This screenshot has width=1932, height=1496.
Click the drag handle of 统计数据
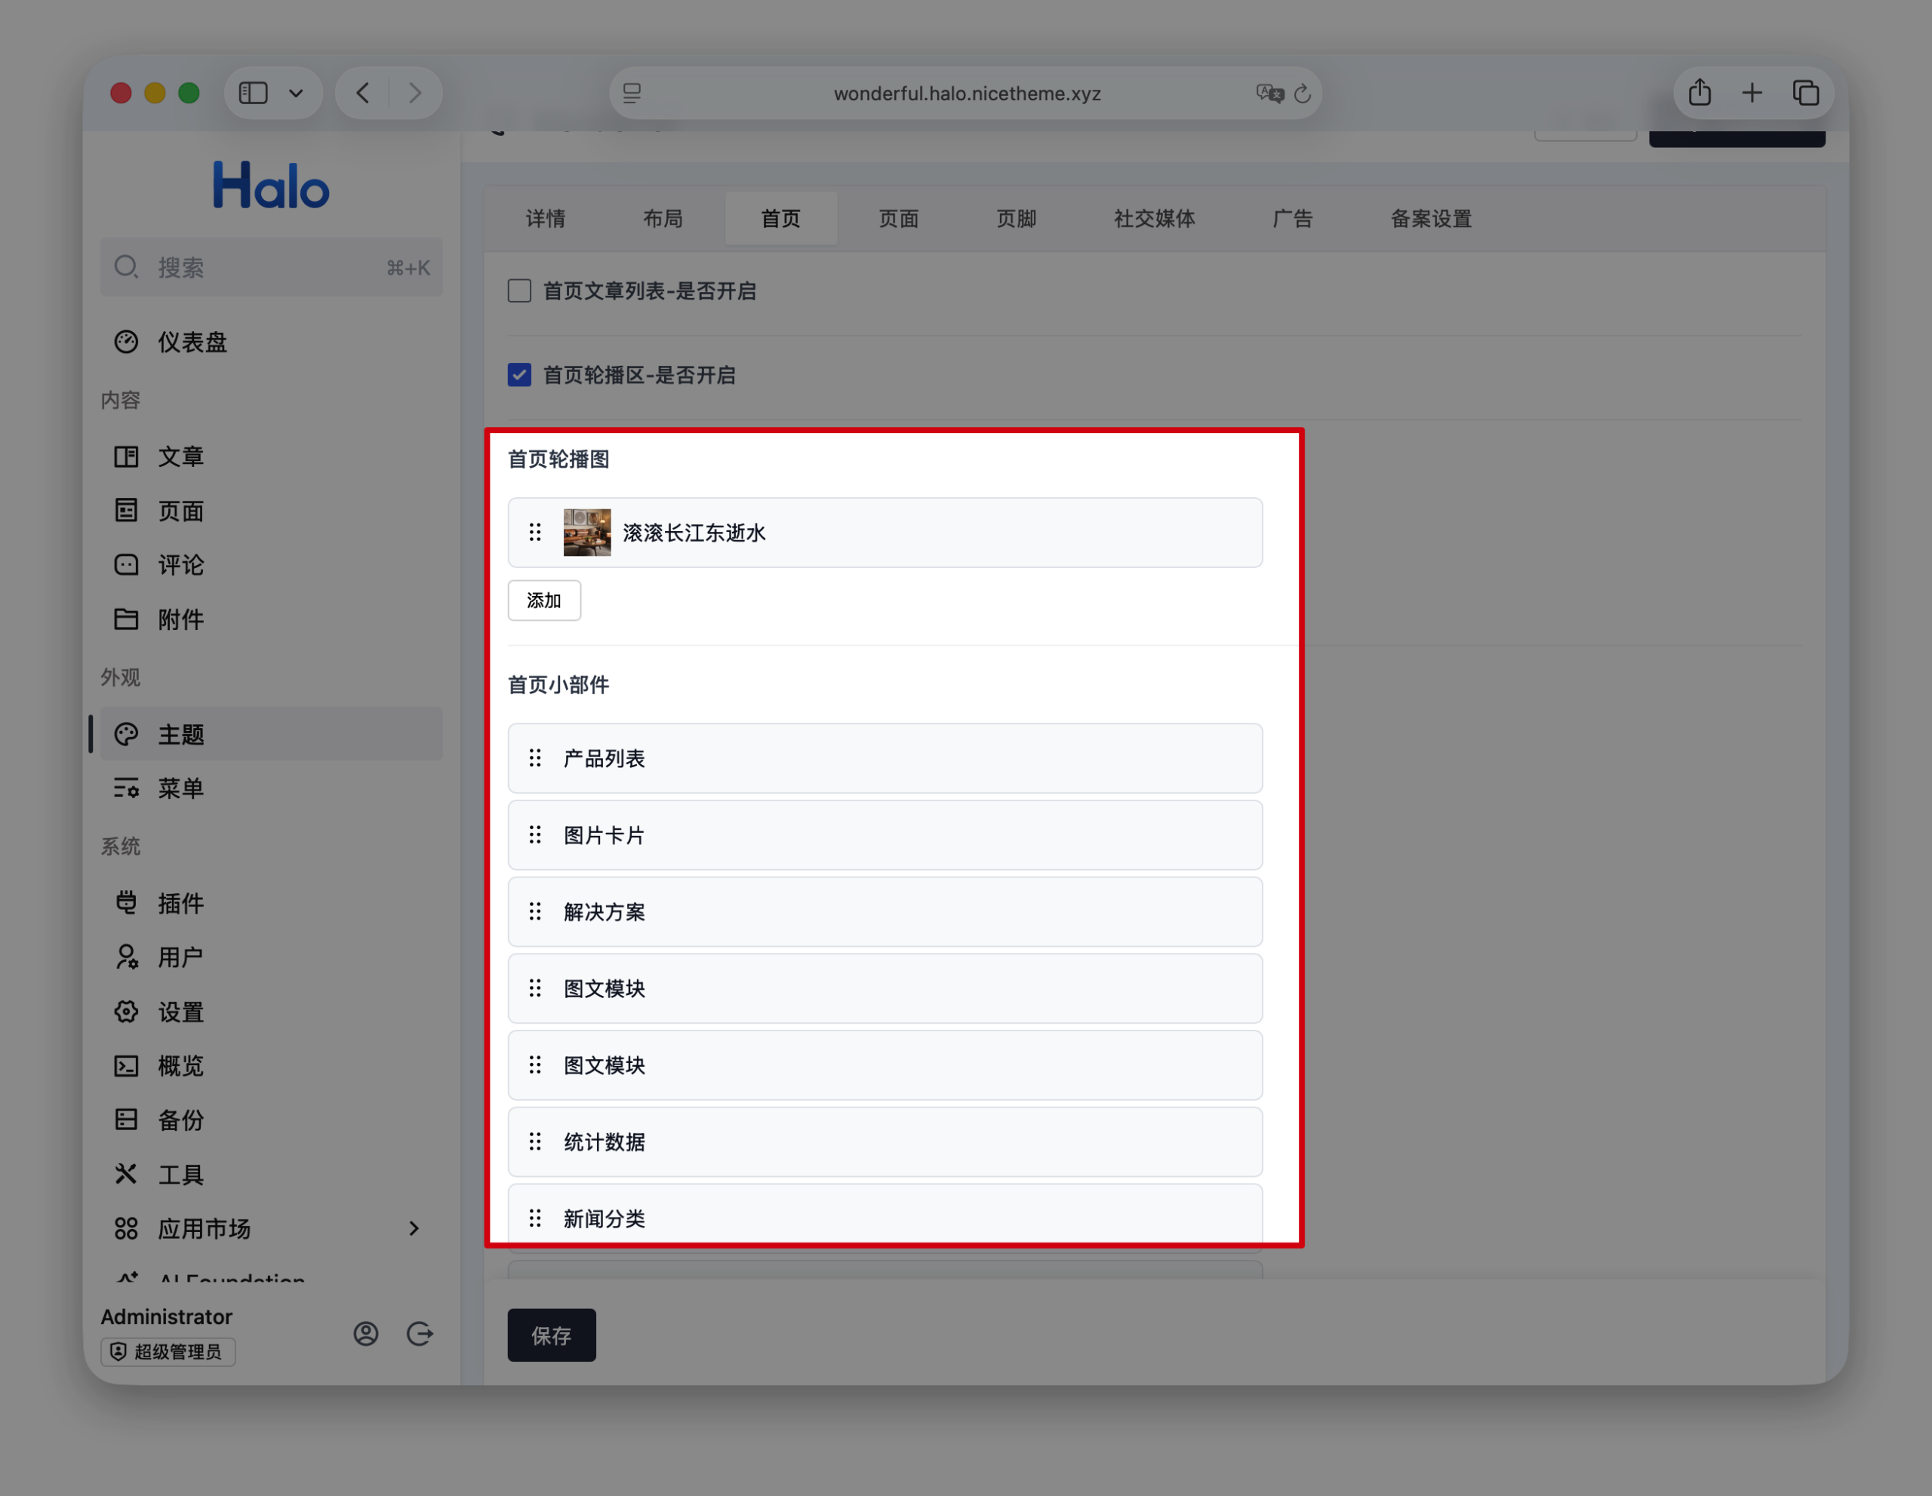coord(535,1141)
